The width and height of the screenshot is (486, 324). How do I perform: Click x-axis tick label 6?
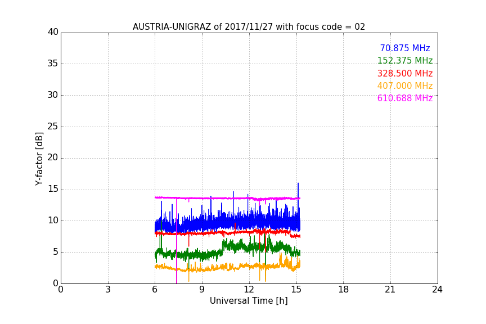point(155,290)
